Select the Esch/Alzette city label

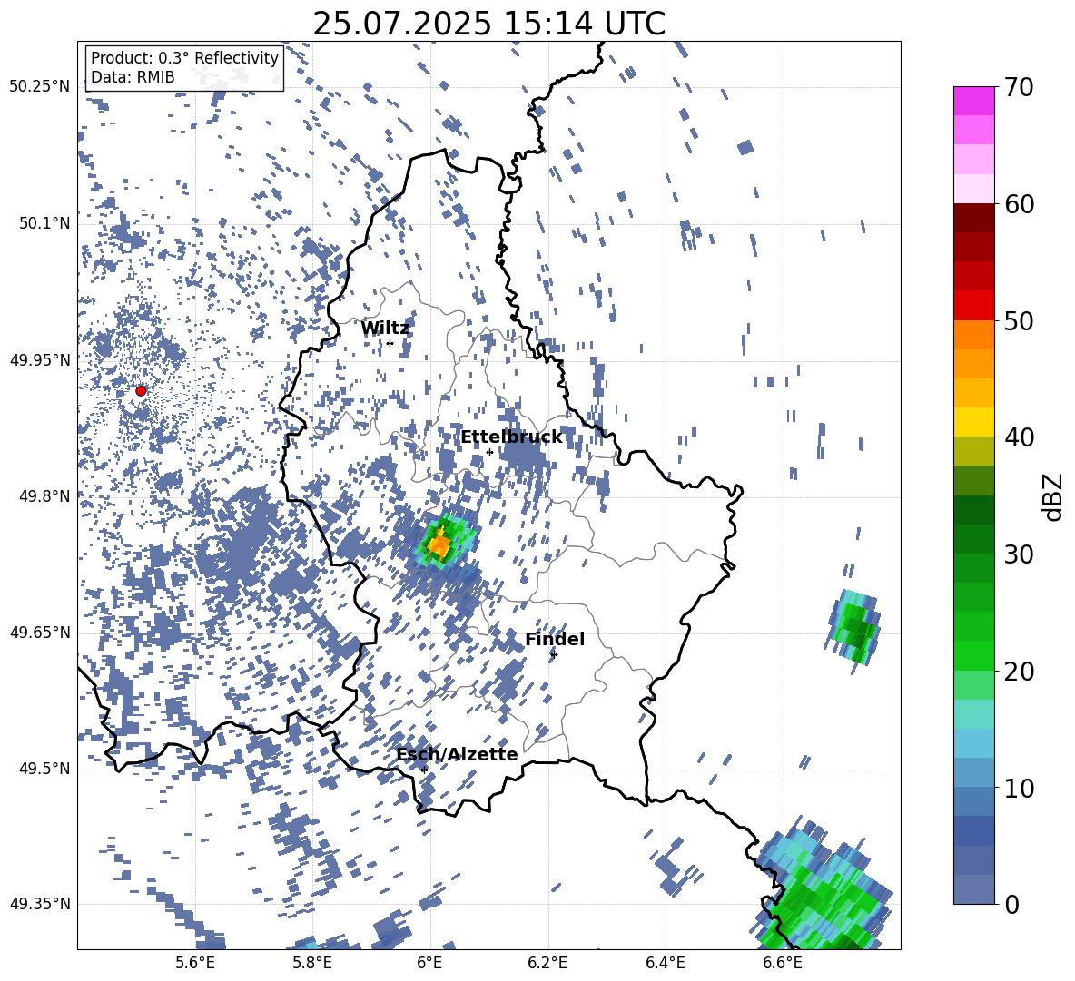click(x=457, y=754)
